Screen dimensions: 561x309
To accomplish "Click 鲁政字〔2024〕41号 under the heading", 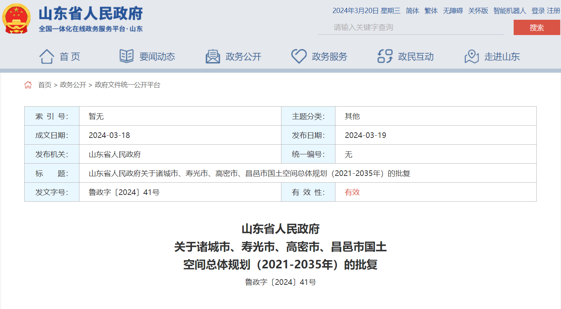I will pos(280,282).
